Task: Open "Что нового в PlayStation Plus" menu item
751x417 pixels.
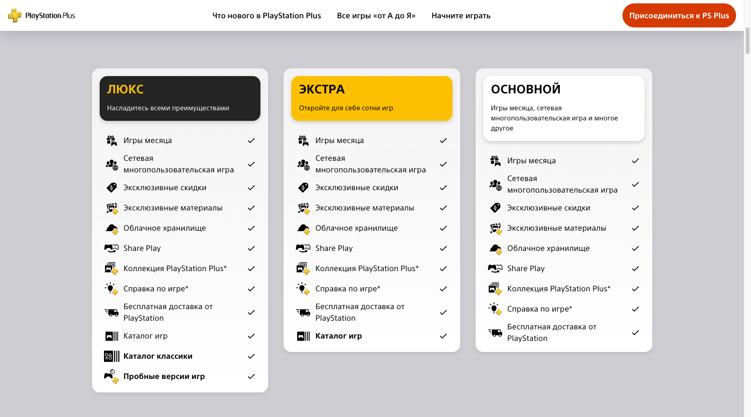Action: click(x=267, y=15)
